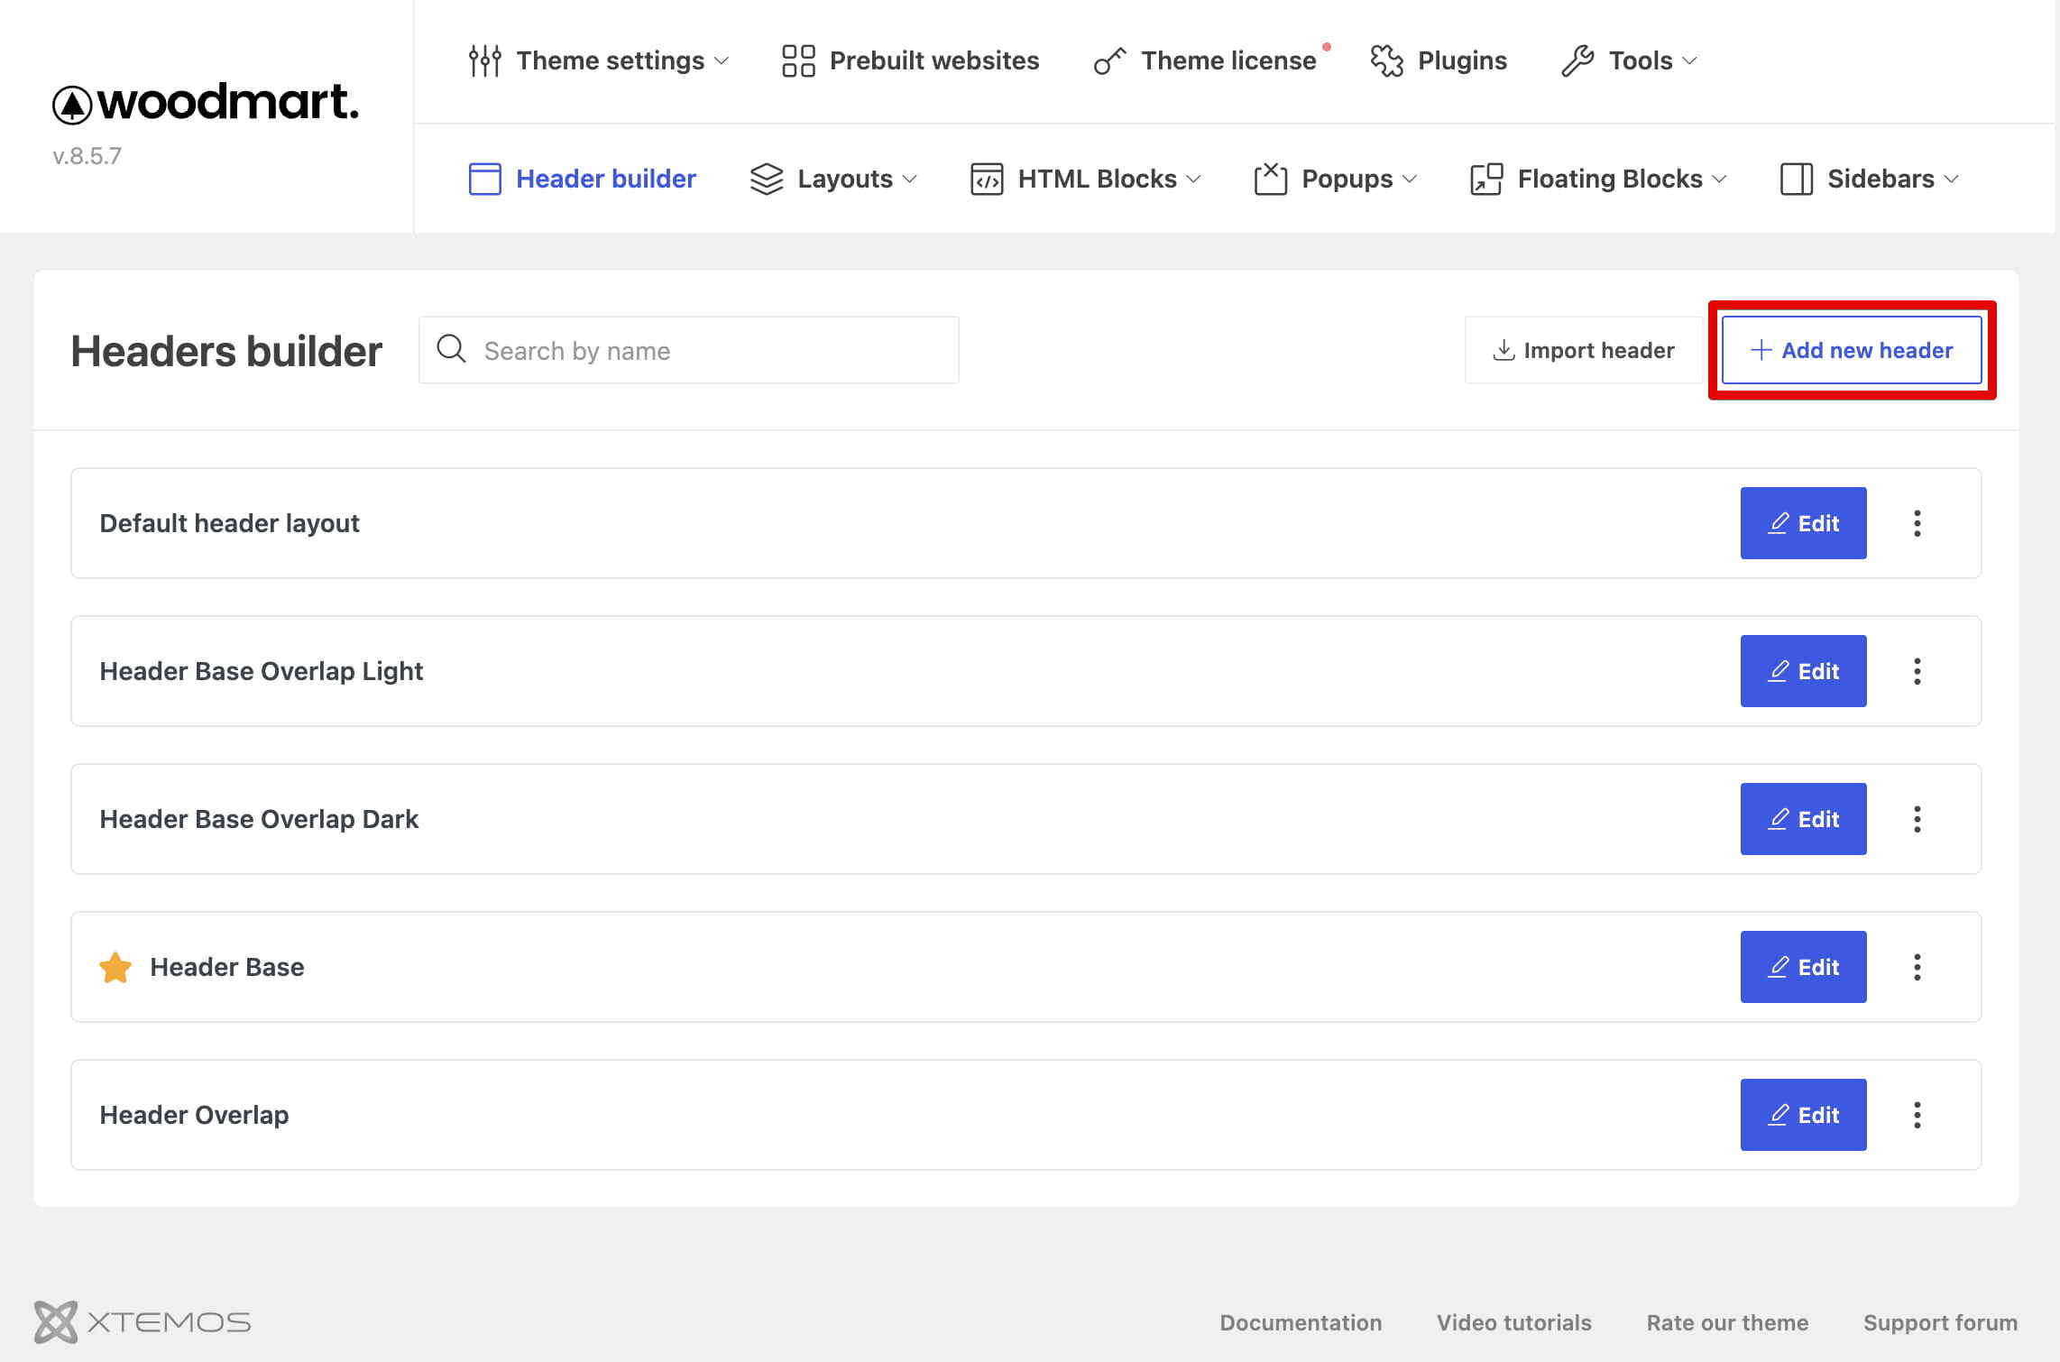Open options menu for Default header layout
This screenshot has height=1362, width=2060.
coord(1917,523)
